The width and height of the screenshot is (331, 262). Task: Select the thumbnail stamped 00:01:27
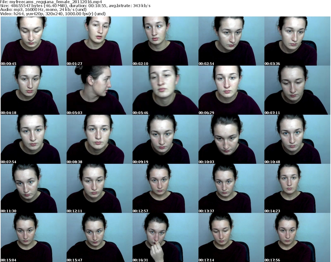click(x=100, y=41)
